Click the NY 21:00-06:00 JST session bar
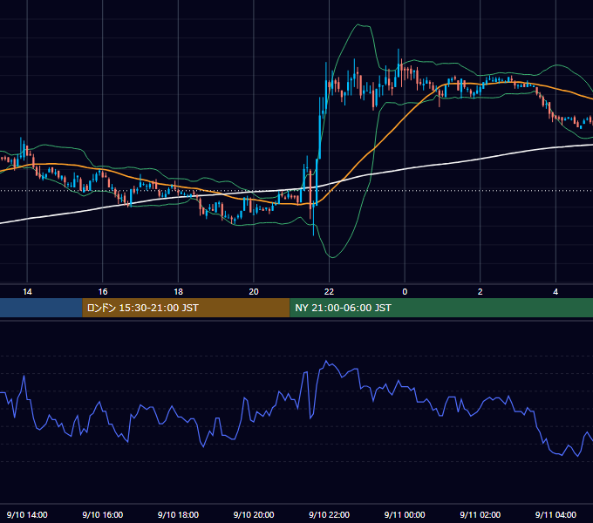 point(441,308)
